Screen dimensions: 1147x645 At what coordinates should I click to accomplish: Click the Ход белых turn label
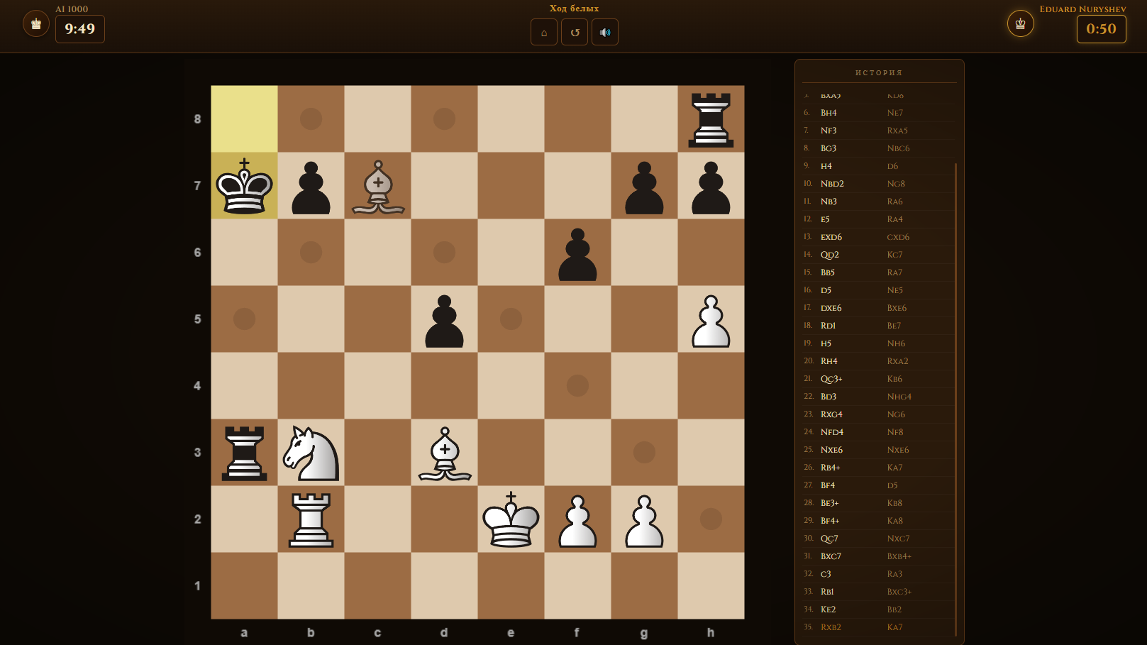point(575,9)
